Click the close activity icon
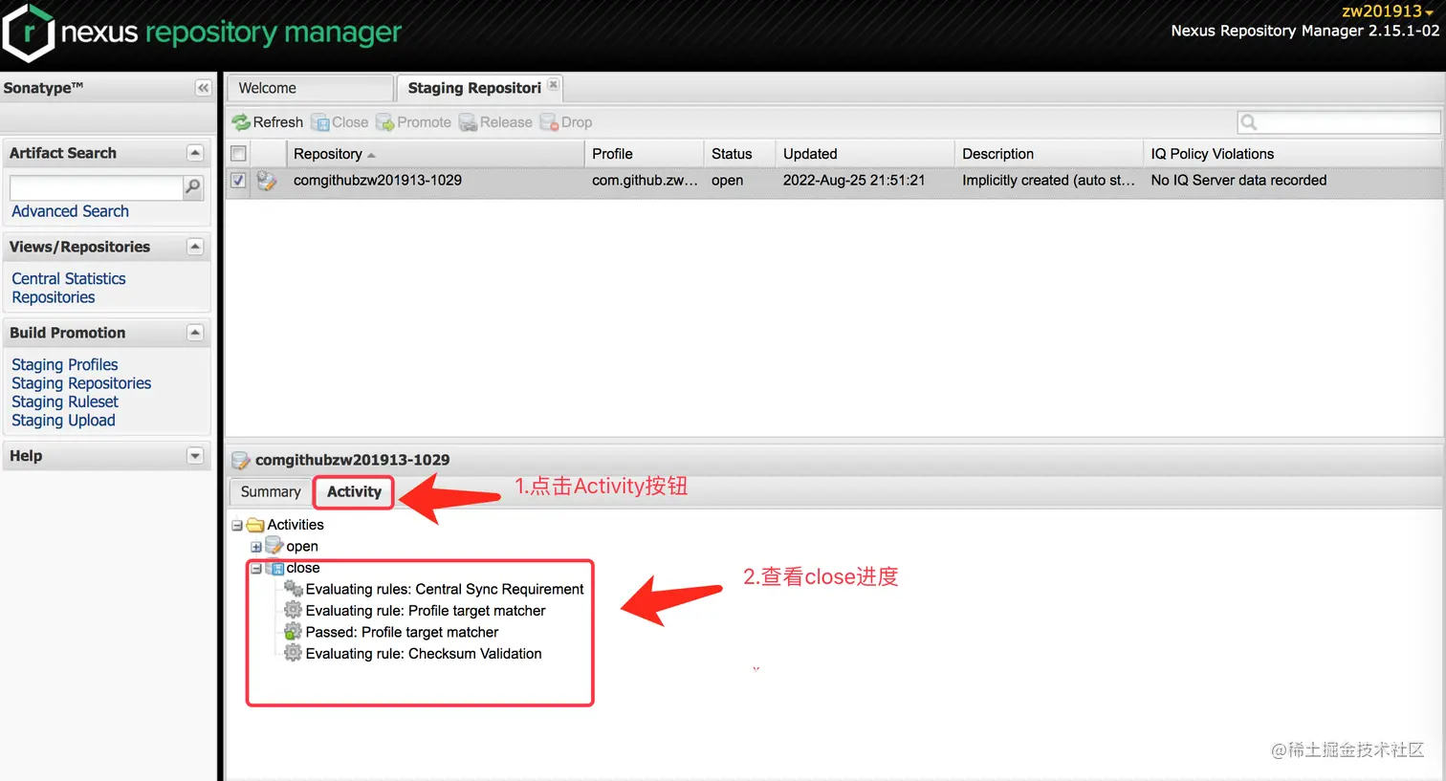Image resolution: width=1446 pixels, height=781 pixels. pos(275,568)
